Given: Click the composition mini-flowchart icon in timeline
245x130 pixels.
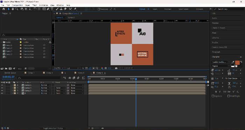Looking at the screenshot, I should coord(64,78).
